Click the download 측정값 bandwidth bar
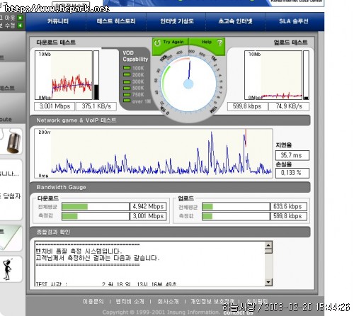The height and width of the screenshot is (316, 354). click(96, 216)
